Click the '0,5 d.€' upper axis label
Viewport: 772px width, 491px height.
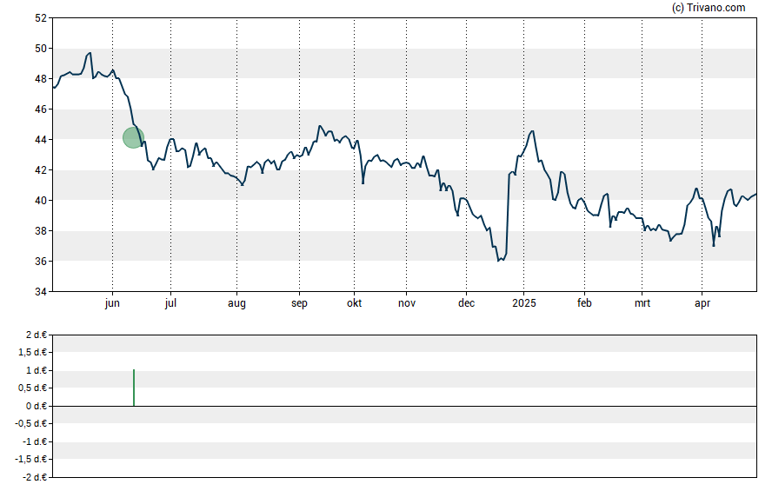[33, 388]
